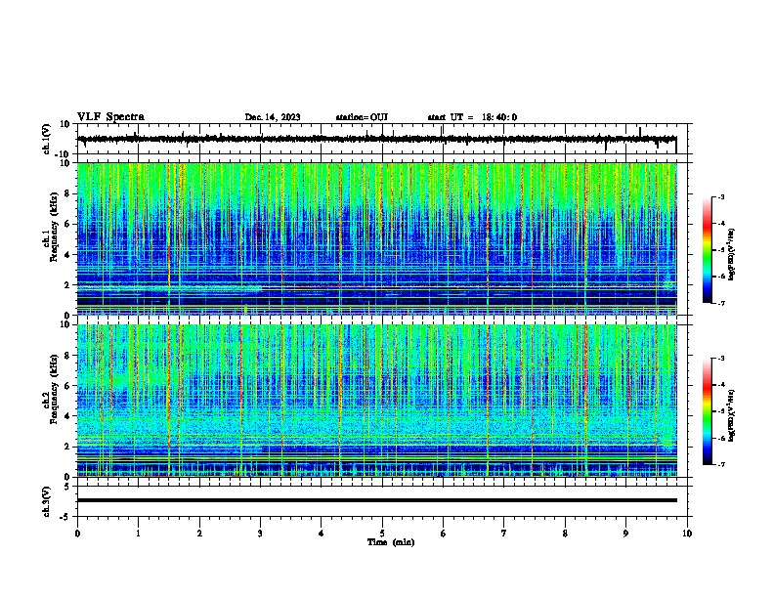Click the ch.2 spectrogram plot area

click(x=377, y=401)
